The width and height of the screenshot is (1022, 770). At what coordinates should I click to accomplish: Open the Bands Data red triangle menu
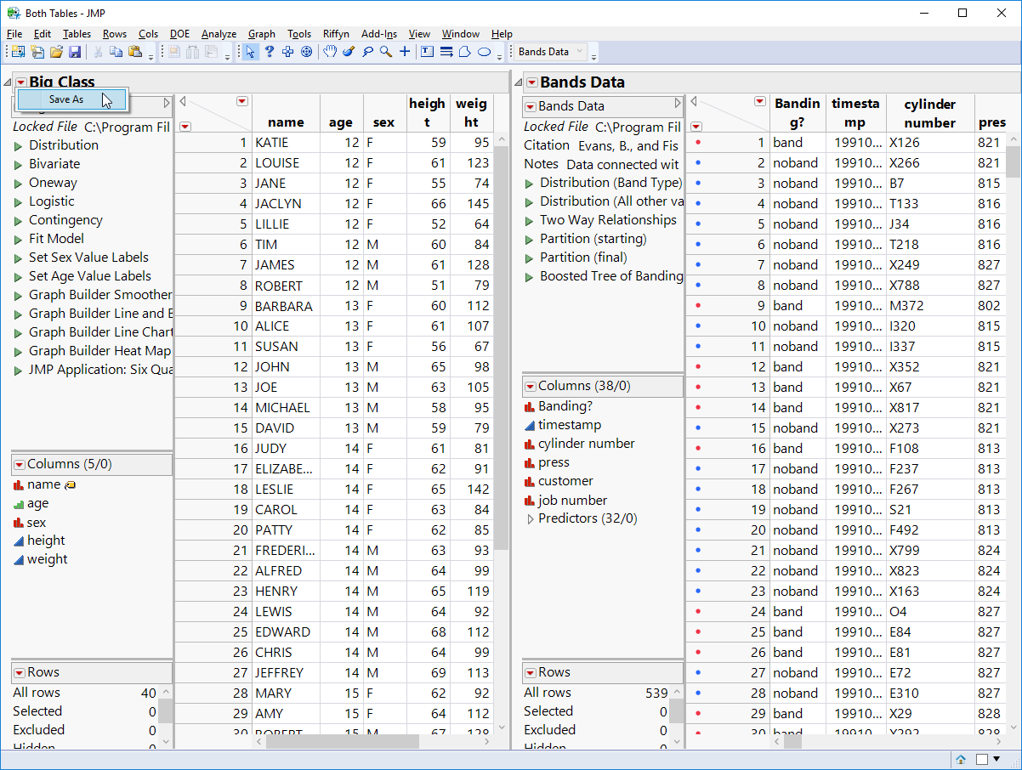(531, 82)
